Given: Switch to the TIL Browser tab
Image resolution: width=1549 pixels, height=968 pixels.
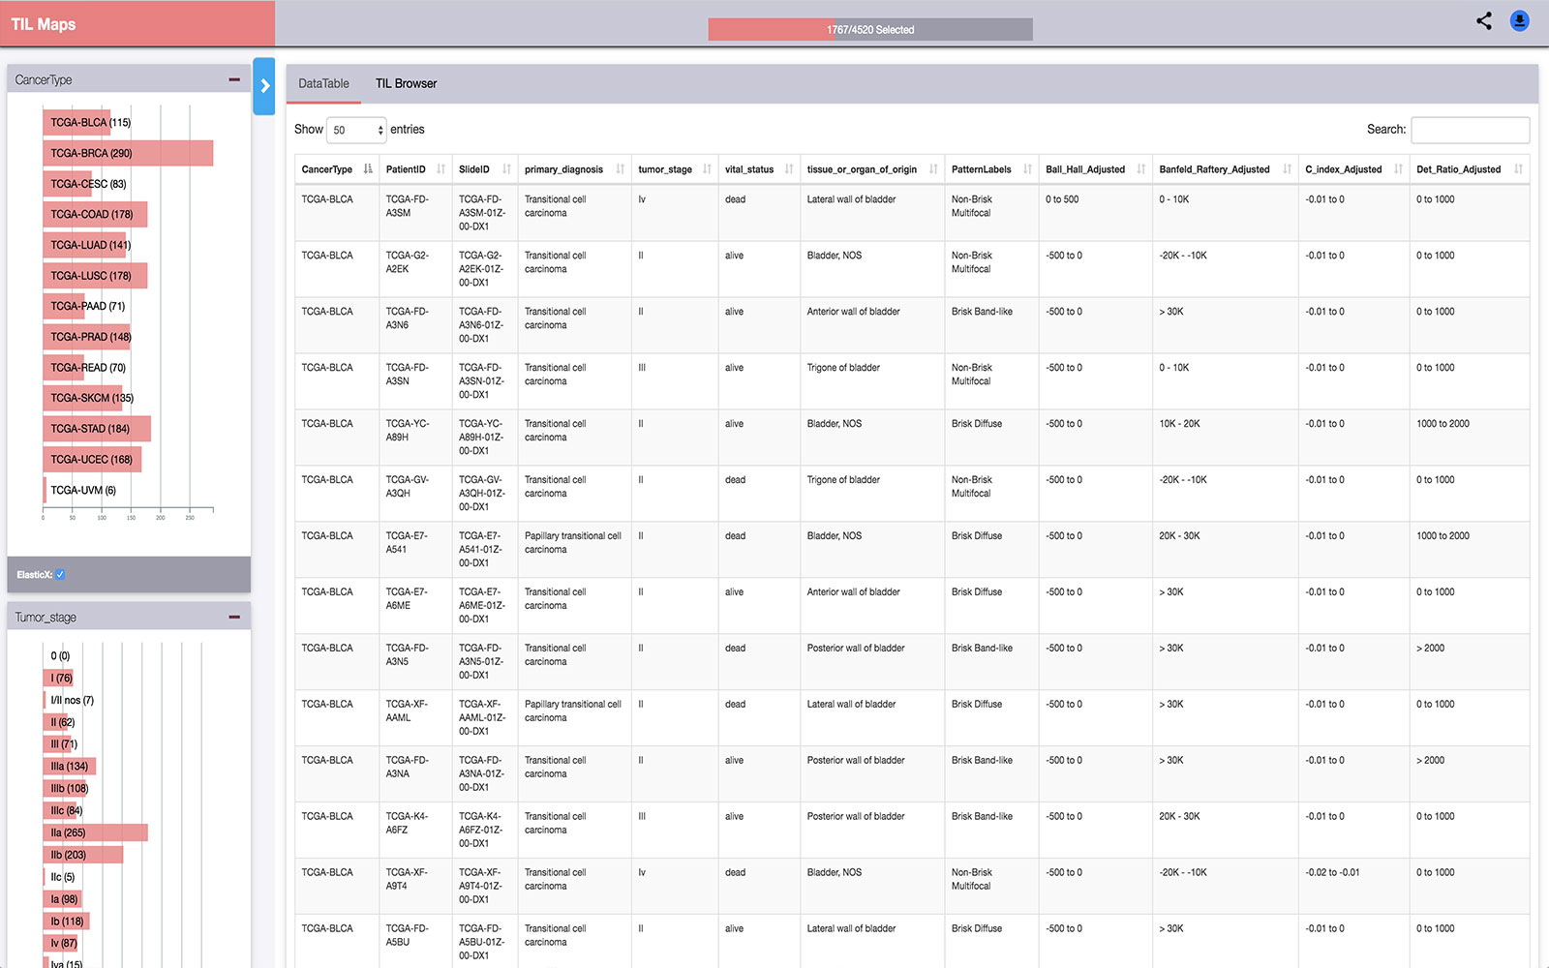Looking at the screenshot, I should click(x=406, y=84).
